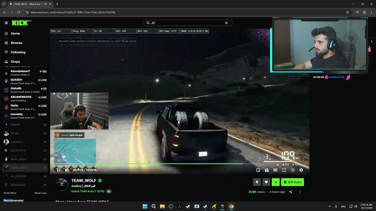Image resolution: width=376 pixels, height=211 pixels.
Task: Seek on the green video progress bar
Action: (179, 164)
